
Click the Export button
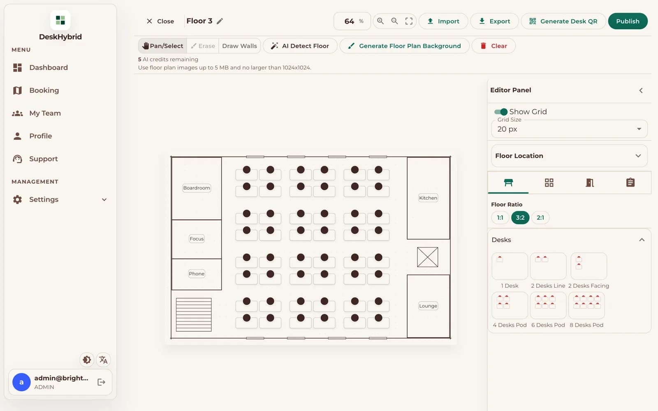coord(494,21)
